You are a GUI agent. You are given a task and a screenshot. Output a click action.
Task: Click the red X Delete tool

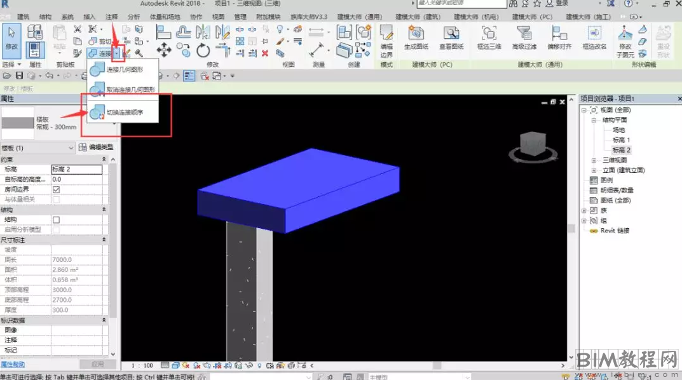265,53
